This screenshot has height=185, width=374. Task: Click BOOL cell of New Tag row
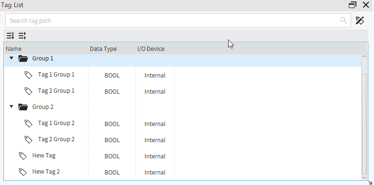click(x=112, y=156)
